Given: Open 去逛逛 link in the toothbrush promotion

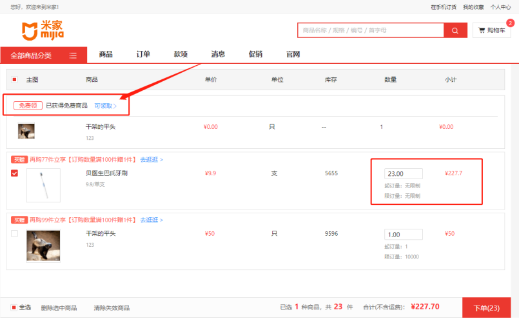Looking at the screenshot, I should 152,159.
